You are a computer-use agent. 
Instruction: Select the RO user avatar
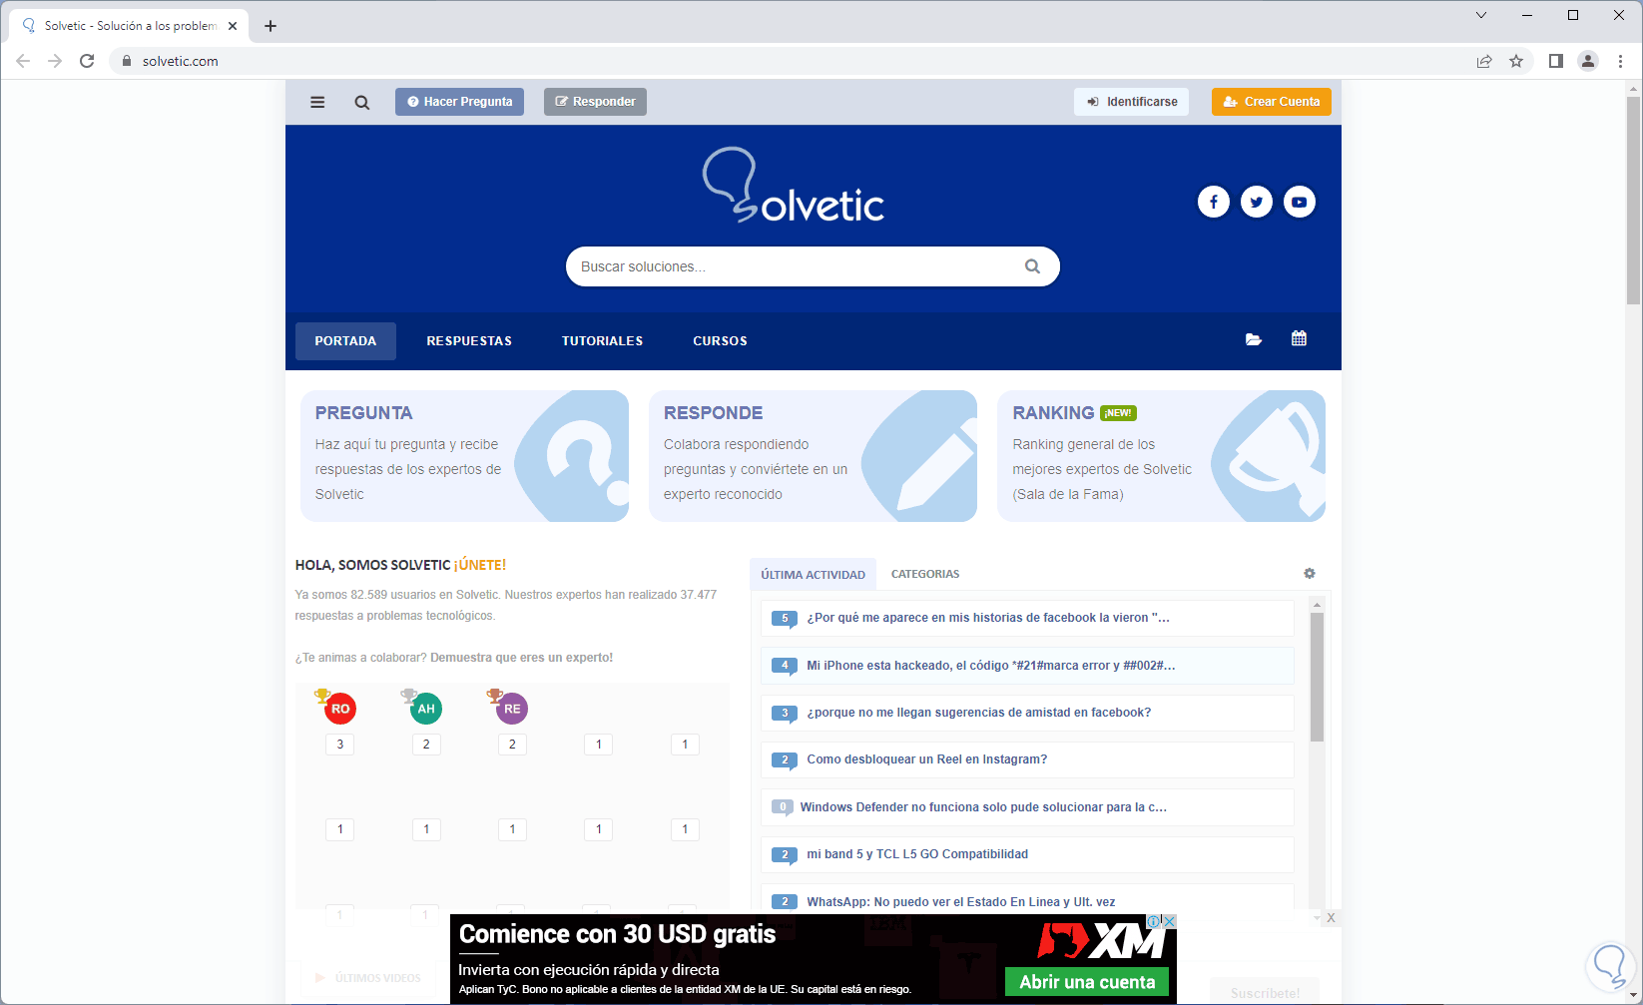tap(340, 709)
